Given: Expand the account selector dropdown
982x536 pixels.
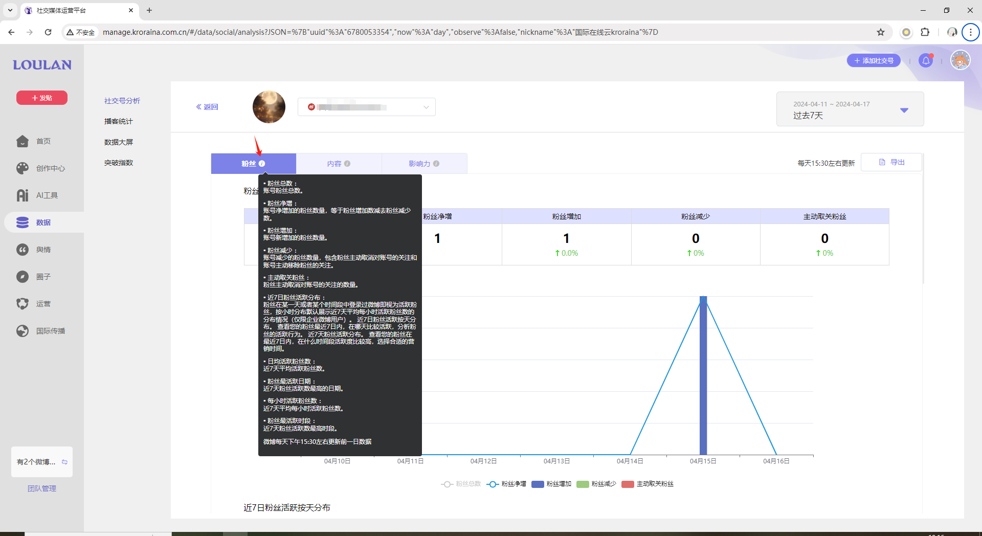Looking at the screenshot, I should (367, 107).
